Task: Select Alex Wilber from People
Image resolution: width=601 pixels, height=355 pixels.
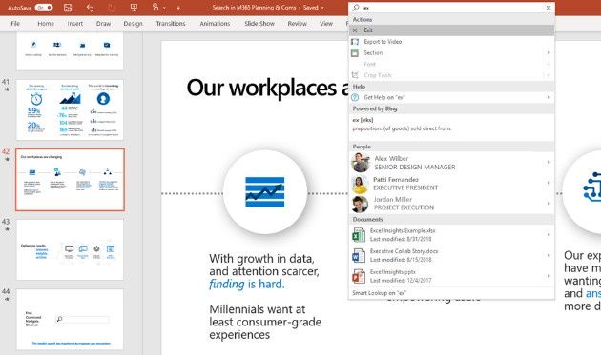Action: (x=451, y=163)
